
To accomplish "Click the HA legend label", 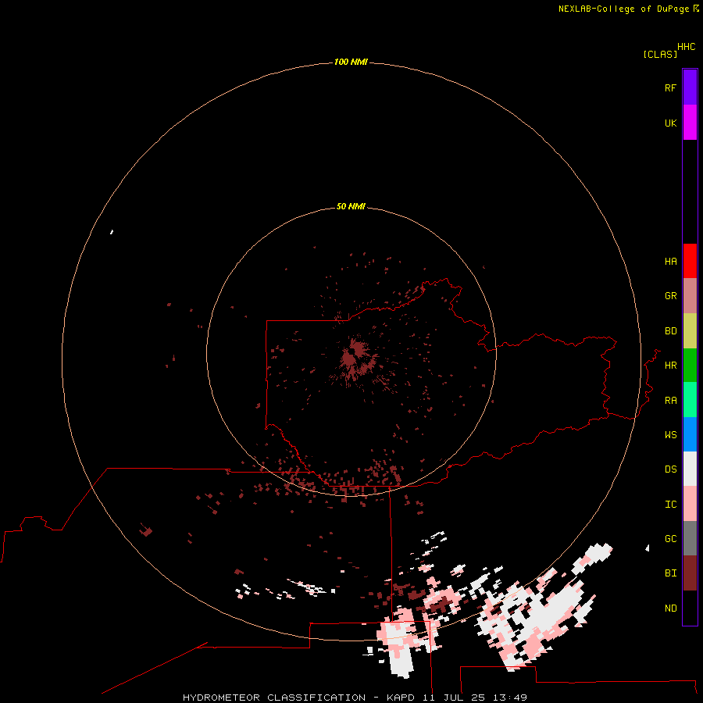I will click(x=670, y=262).
